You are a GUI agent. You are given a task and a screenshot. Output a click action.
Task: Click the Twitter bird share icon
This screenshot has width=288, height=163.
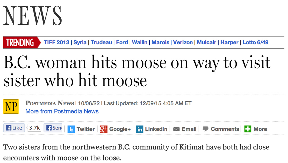click(x=71, y=129)
